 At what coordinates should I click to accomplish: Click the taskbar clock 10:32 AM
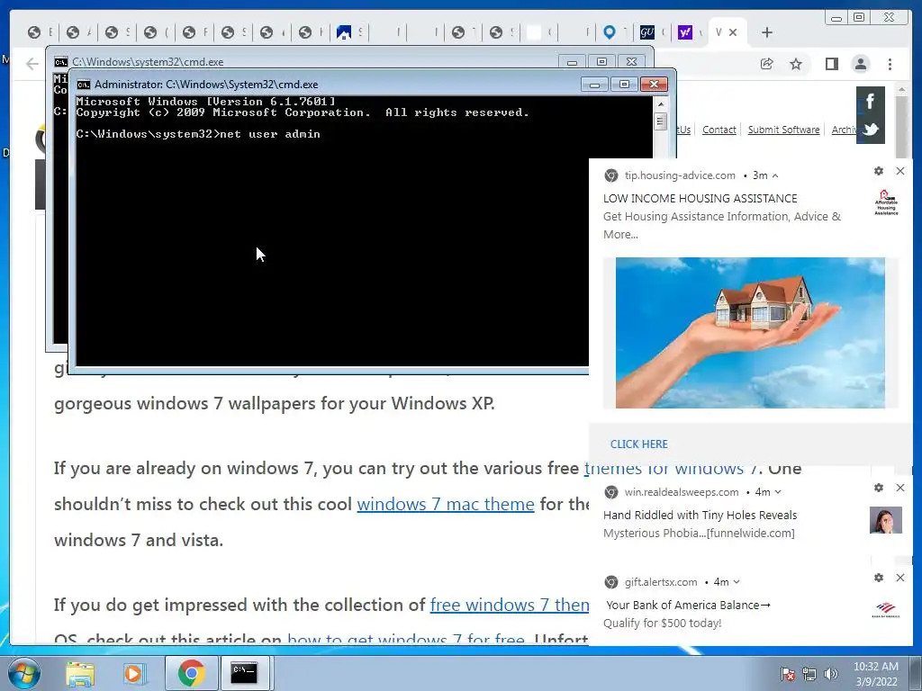[x=875, y=667]
